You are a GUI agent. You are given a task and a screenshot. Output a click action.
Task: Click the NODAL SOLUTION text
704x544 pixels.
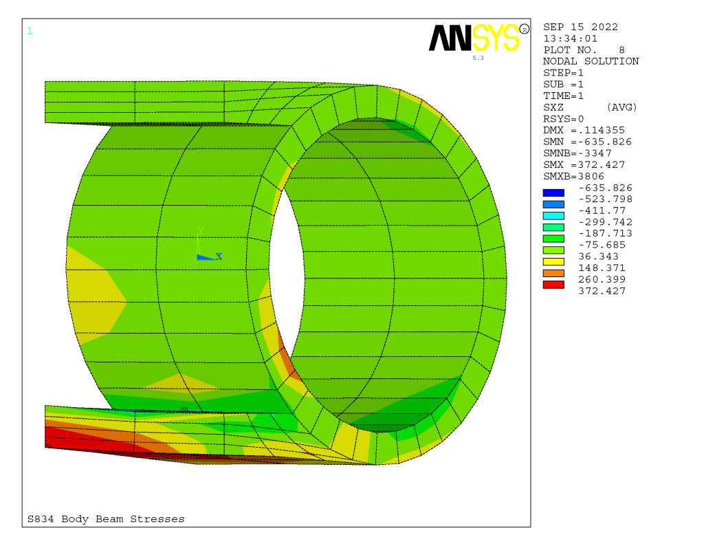pos(591,61)
